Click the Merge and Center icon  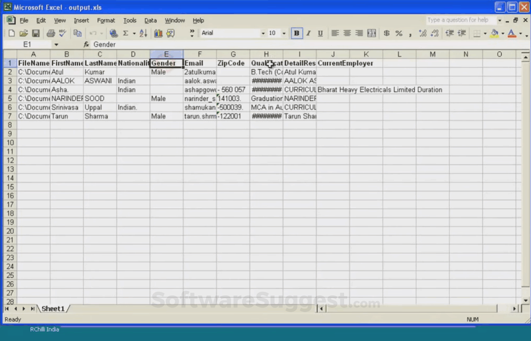pos(371,33)
